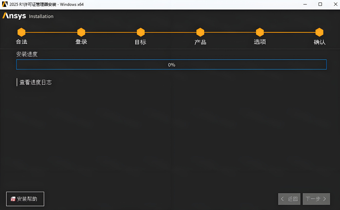Click the 确认 step label
340x210 pixels.
pyautogui.click(x=320, y=42)
